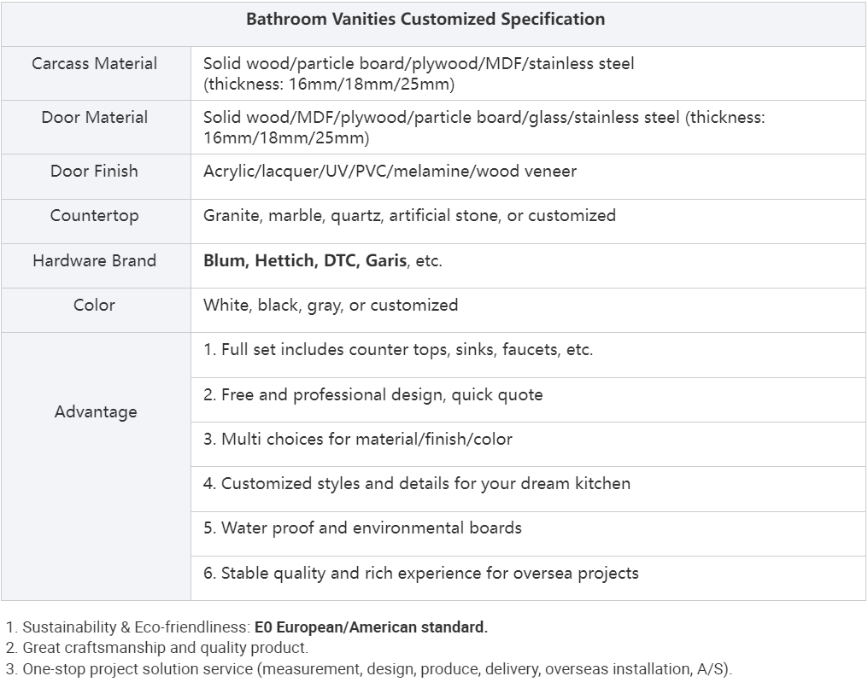The width and height of the screenshot is (868, 682).
Task: Click the 'Door Material' label cell
Action: point(95,118)
